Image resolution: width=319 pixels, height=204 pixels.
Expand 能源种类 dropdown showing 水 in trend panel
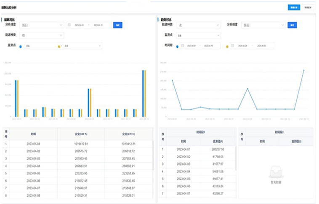point(199,25)
